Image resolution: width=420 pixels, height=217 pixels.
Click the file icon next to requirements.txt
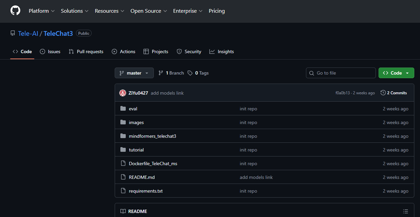pos(123,191)
